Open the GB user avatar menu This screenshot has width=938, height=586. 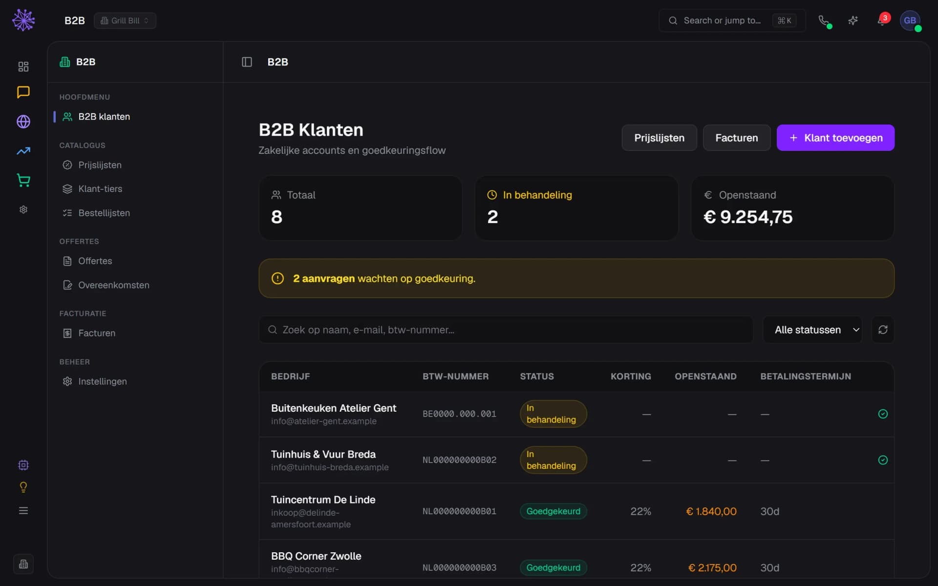[x=910, y=21]
